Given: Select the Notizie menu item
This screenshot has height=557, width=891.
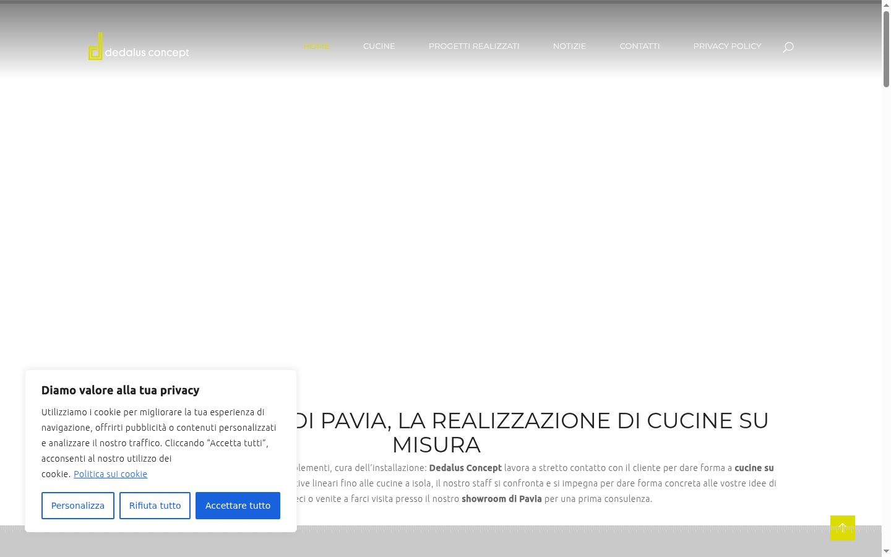Looking at the screenshot, I should tap(569, 46).
